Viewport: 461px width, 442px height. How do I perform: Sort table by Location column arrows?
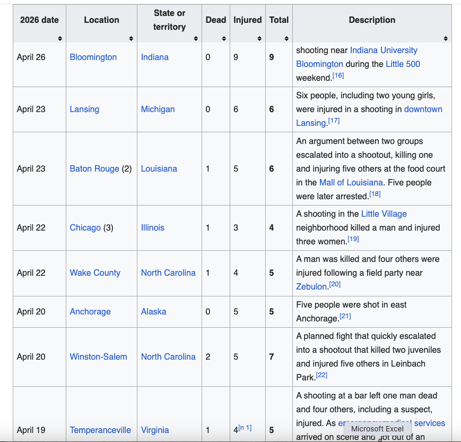tap(131, 39)
